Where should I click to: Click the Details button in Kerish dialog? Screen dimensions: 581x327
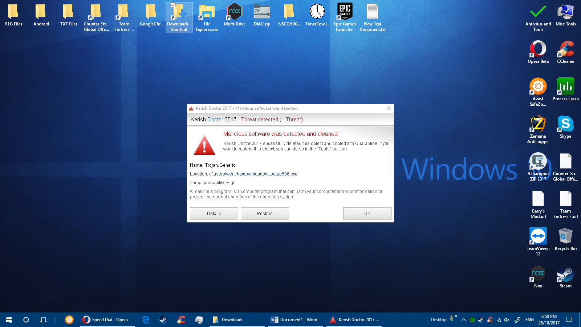214,213
